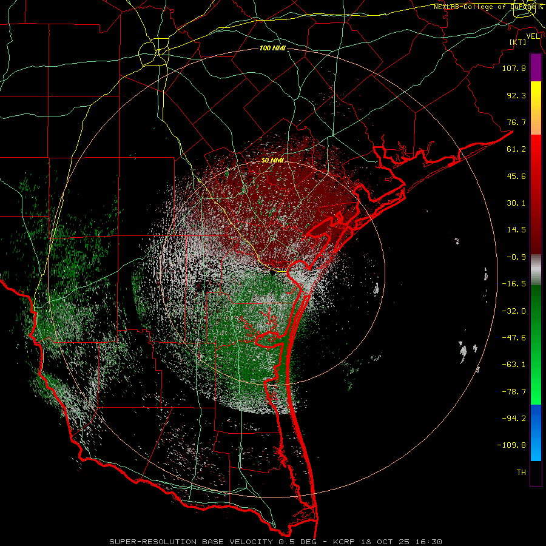This screenshot has width=546, height=546.
Task: Select the -47.6 scale value
Action: [514, 338]
